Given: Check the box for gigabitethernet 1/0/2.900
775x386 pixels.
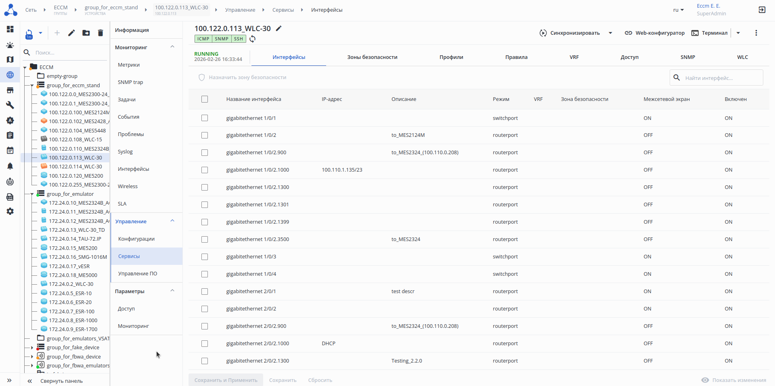Looking at the screenshot, I should coord(205,153).
